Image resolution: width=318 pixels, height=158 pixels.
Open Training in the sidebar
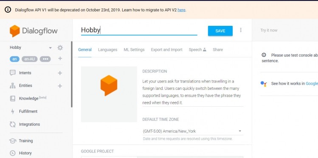tap(26, 141)
